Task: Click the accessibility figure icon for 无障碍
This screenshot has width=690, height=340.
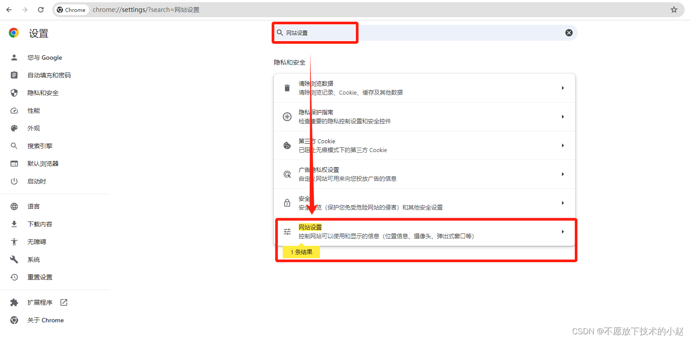Action: pos(14,242)
